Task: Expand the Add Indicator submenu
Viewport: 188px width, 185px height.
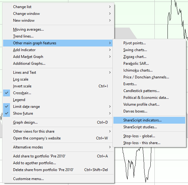Action: tap(24, 50)
